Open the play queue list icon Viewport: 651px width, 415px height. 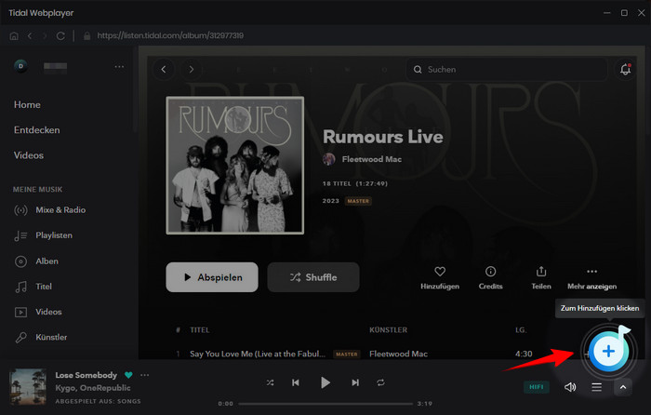pyautogui.click(x=597, y=387)
